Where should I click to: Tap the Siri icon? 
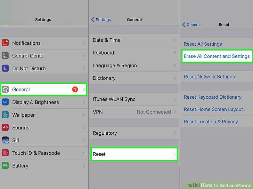[x=5, y=140]
